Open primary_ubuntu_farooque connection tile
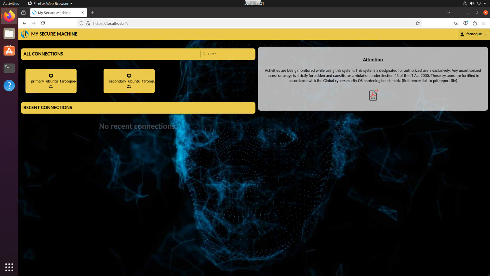 [51, 81]
